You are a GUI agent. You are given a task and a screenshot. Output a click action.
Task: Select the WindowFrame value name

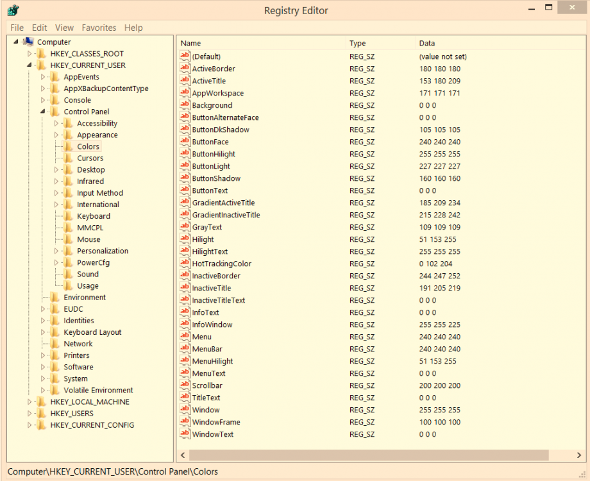pyautogui.click(x=216, y=422)
